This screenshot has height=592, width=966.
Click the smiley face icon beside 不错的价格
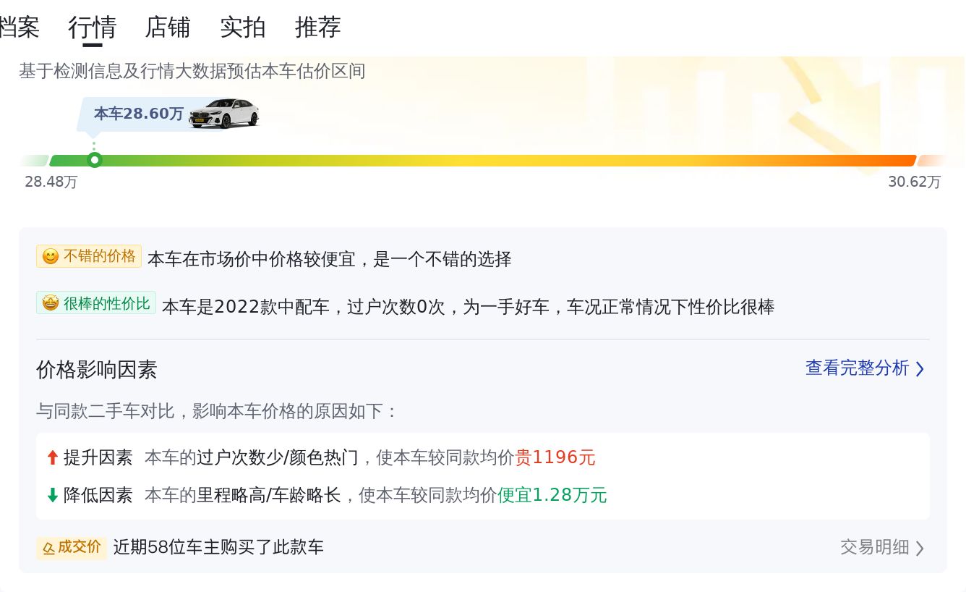pos(50,257)
